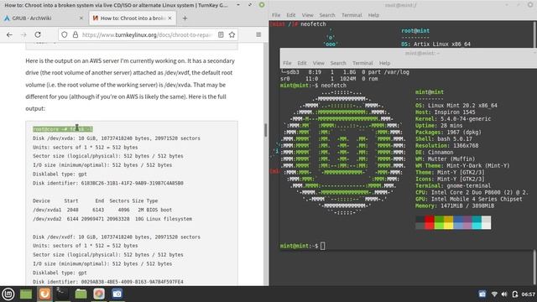Focus the turnkeylinux.org URL field

point(147,34)
